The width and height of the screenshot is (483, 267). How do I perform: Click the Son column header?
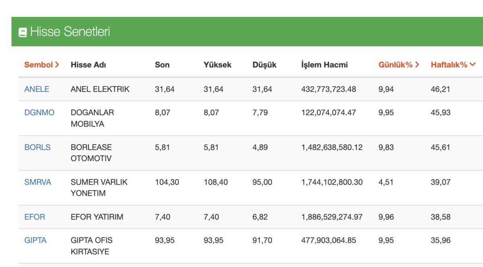click(x=162, y=64)
